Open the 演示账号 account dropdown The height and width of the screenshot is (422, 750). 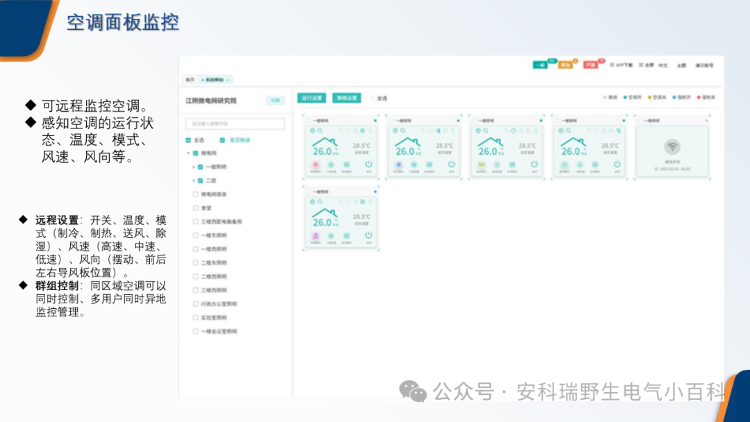pyautogui.click(x=704, y=65)
